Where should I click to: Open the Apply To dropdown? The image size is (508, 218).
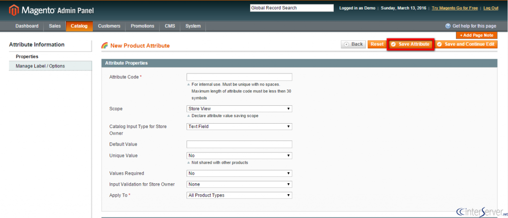tap(239, 195)
